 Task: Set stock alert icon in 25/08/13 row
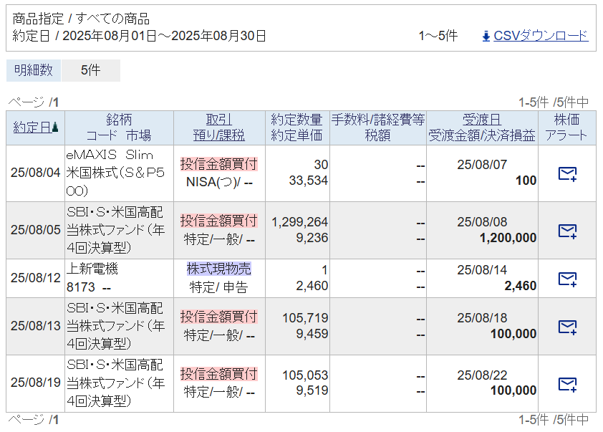pyautogui.click(x=567, y=327)
